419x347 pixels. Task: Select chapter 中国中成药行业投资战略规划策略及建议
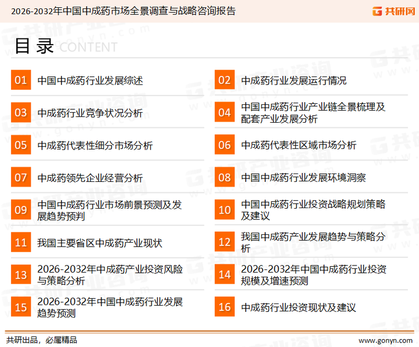point(313,210)
